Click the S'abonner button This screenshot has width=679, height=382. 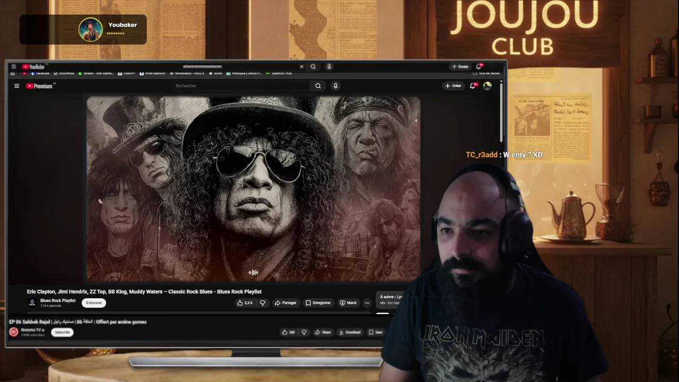tap(94, 303)
